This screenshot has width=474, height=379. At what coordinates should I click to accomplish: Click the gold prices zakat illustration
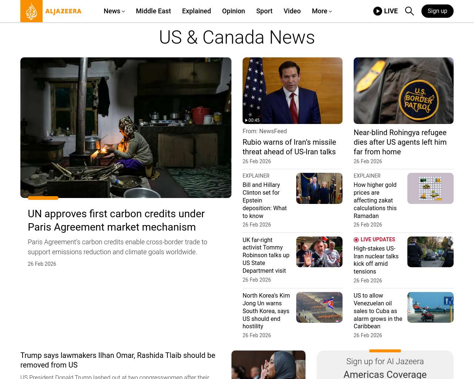[430, 188]
